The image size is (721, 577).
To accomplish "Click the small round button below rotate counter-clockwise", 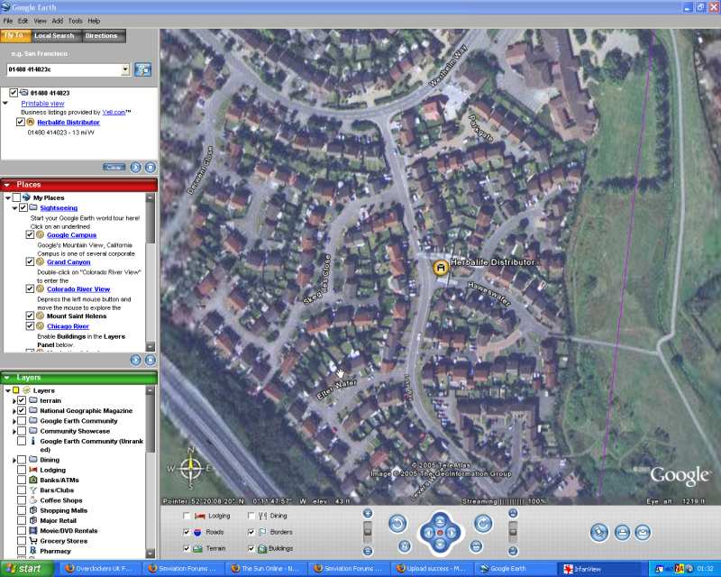I will coord(405,546).
